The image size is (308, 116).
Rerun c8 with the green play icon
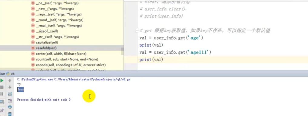click(x=2, y=81)
